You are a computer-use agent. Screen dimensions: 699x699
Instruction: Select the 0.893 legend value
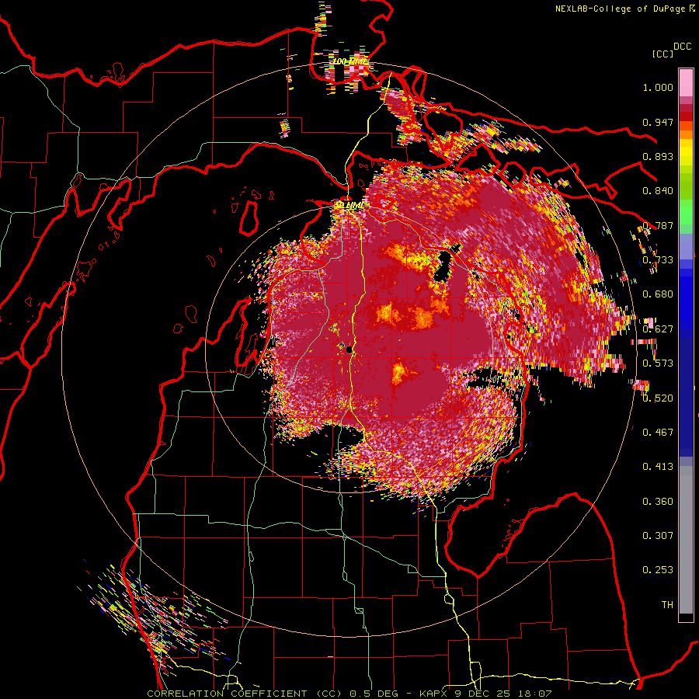658,156
